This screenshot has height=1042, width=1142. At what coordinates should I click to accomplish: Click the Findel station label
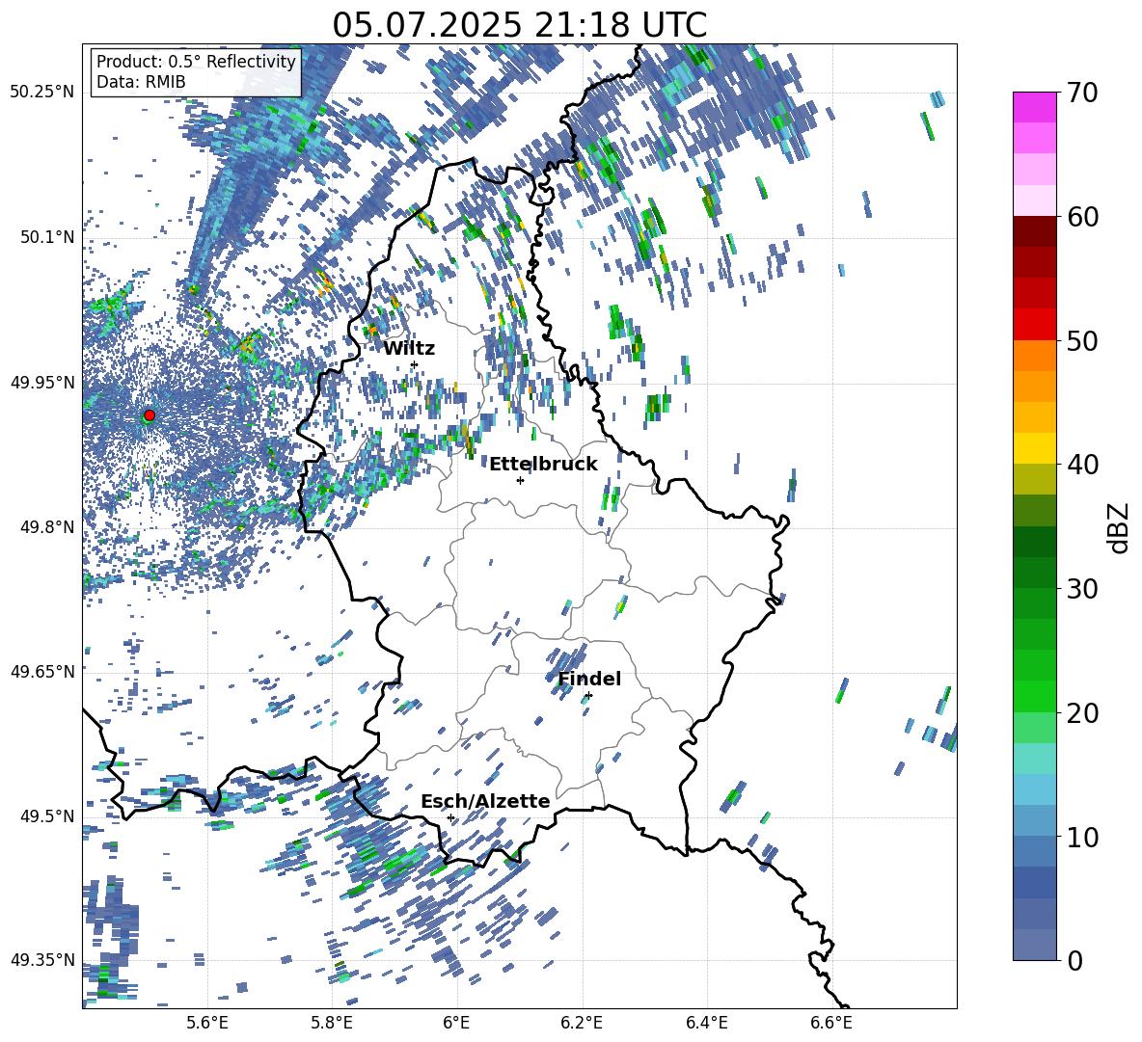click(589, 679)
